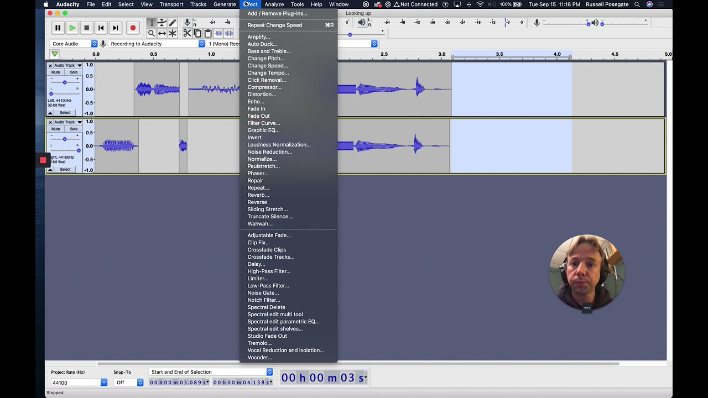The height and width of the screenshot is (398, 708).
Task: Click the selection start time field
Action: click(179, 383)
